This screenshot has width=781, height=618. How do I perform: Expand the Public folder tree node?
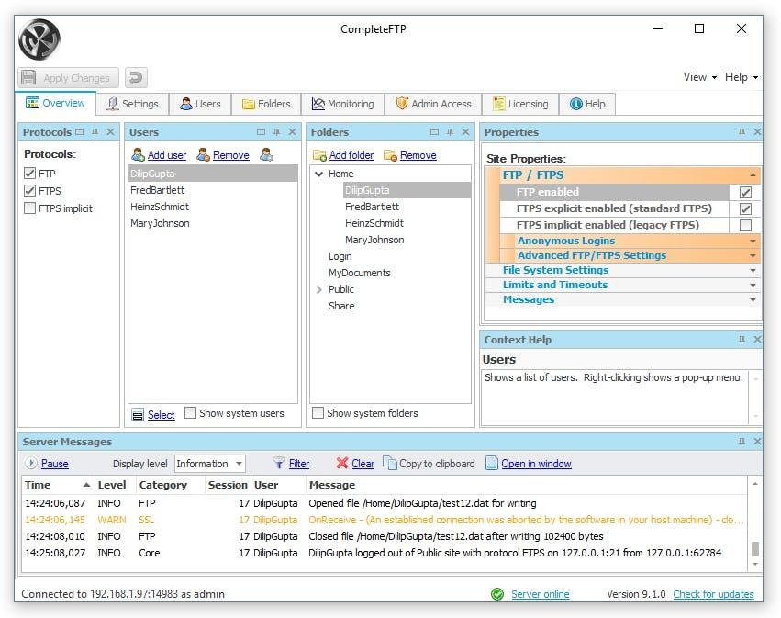pos(318,289)
